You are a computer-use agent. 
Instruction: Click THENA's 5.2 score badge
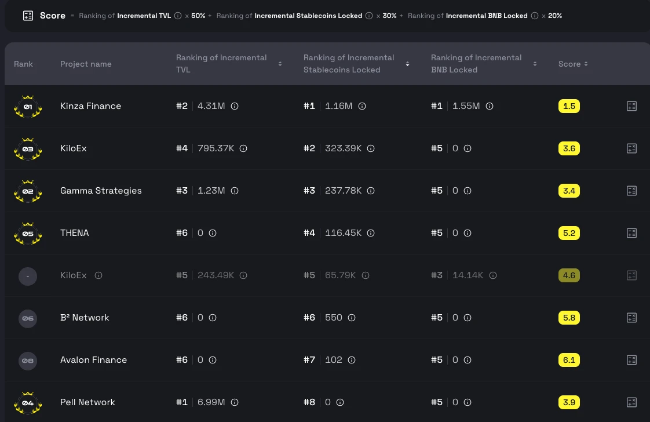point(569,233)
